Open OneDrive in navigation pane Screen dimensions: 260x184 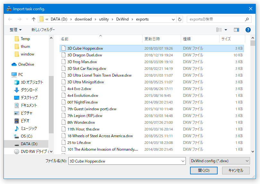(26, 64)
